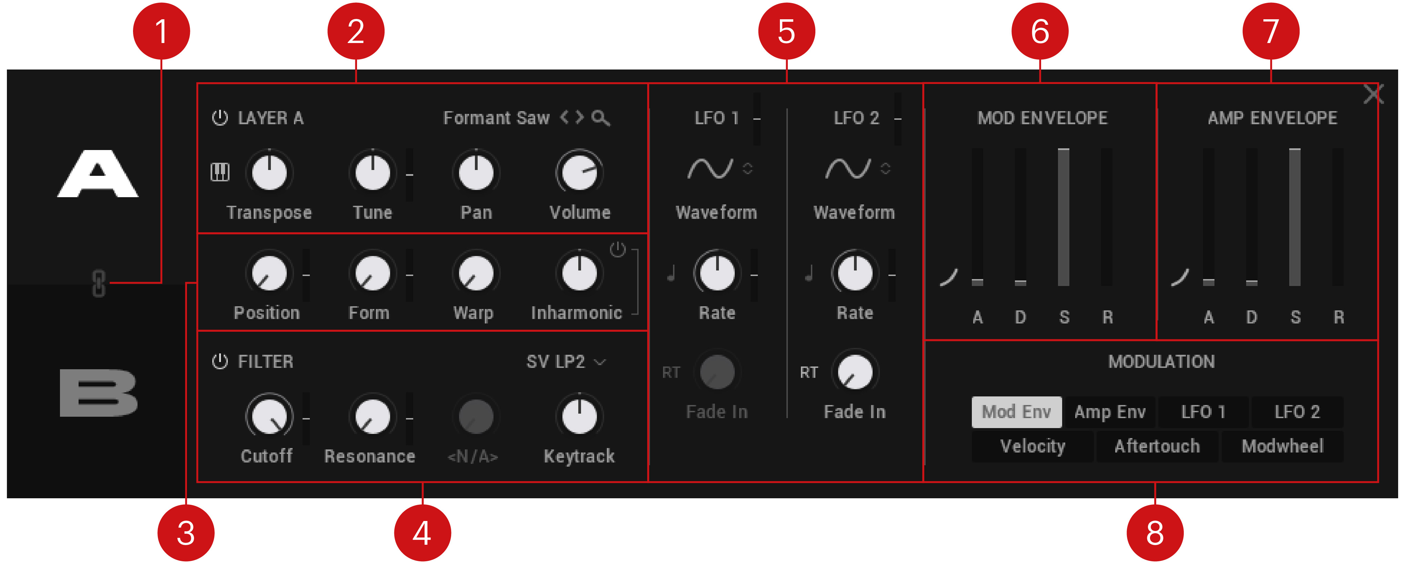
Task: Click the Mod Envelope curve shape icon
Action: [x=948, y=277]
